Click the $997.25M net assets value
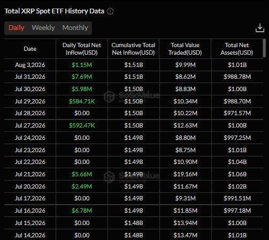The image size is (269, 240). pyautogui.click(x=237, y=138)
